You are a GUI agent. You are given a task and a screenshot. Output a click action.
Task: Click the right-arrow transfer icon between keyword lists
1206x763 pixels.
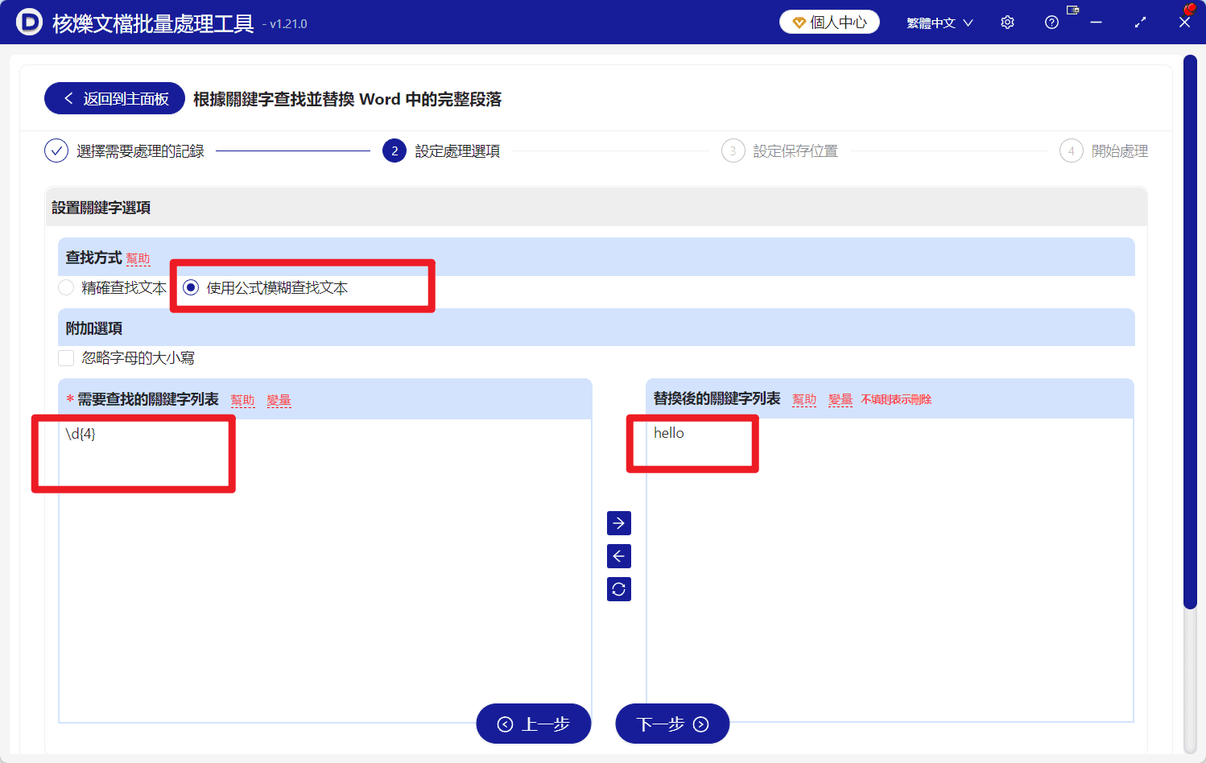coord(618,522)
